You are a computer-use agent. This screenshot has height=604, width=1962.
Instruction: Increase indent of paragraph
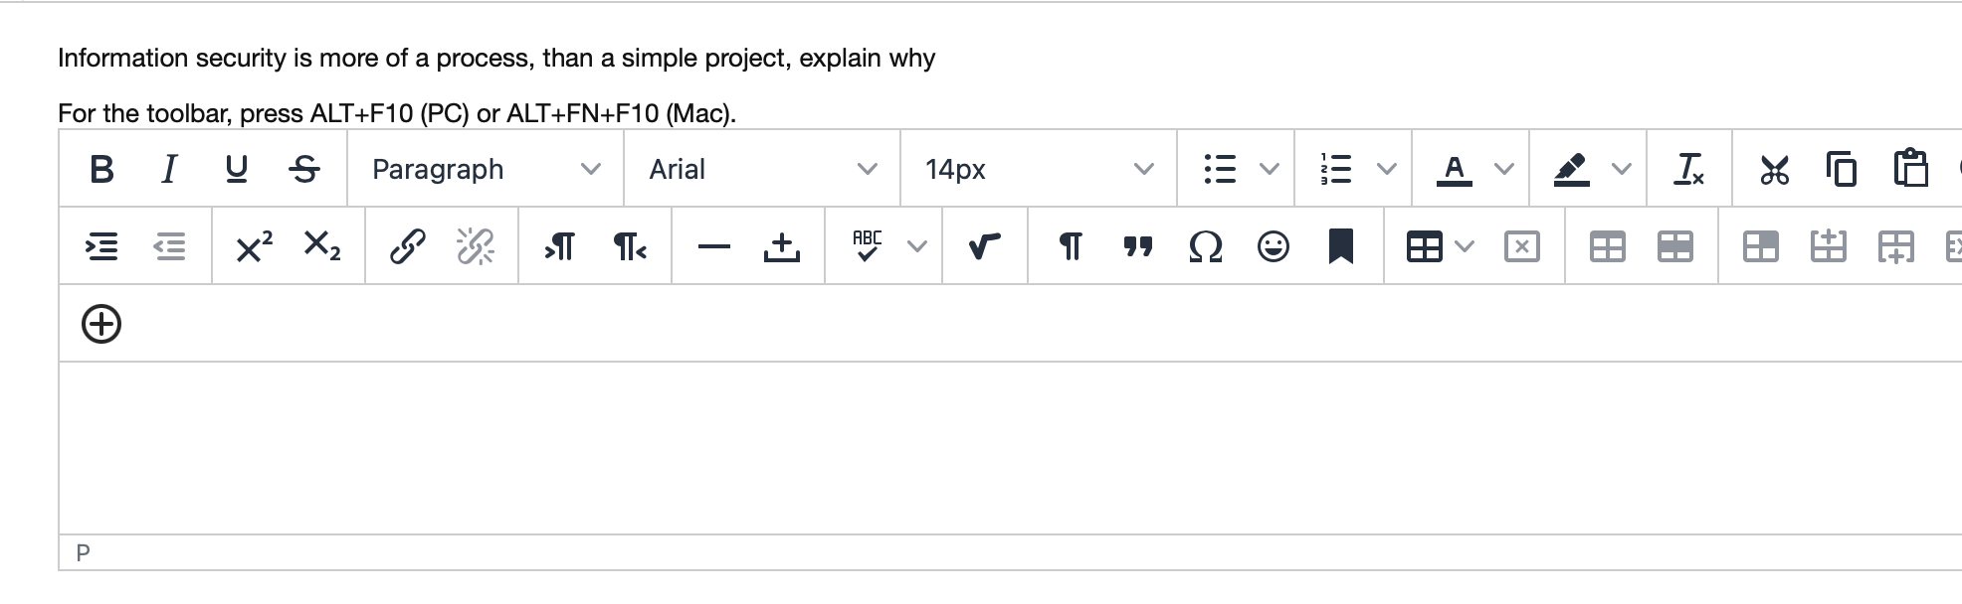(101, 246)
